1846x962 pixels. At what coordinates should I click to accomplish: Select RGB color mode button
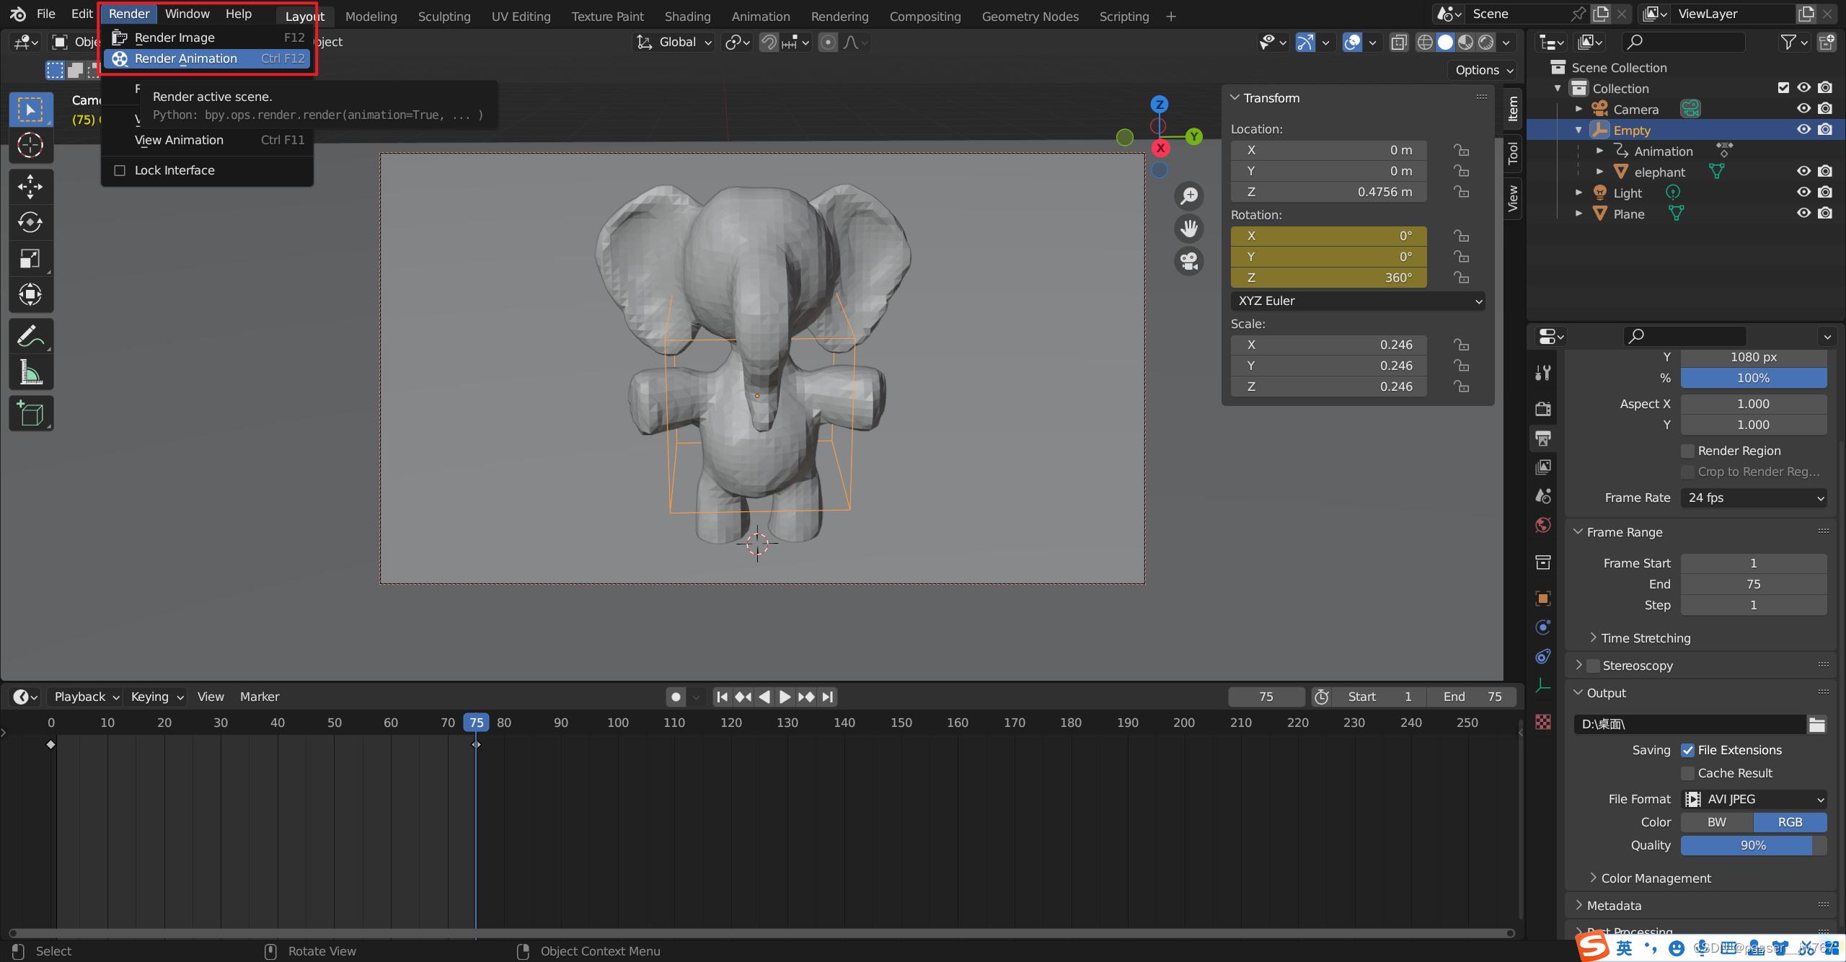(x=1789, y=822)
